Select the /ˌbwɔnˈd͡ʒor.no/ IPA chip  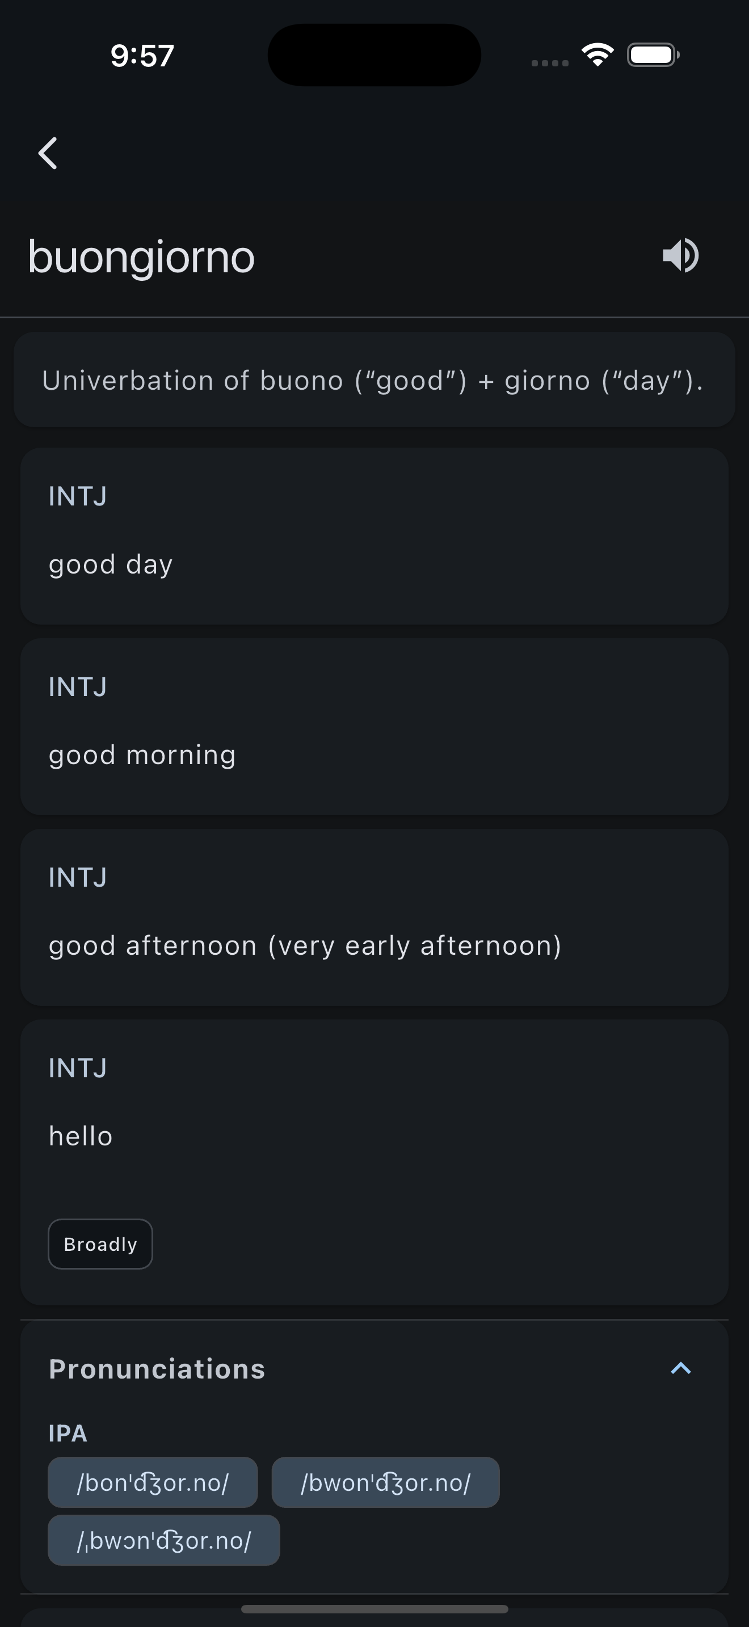pyautogui.click(x=163, y=1540)
